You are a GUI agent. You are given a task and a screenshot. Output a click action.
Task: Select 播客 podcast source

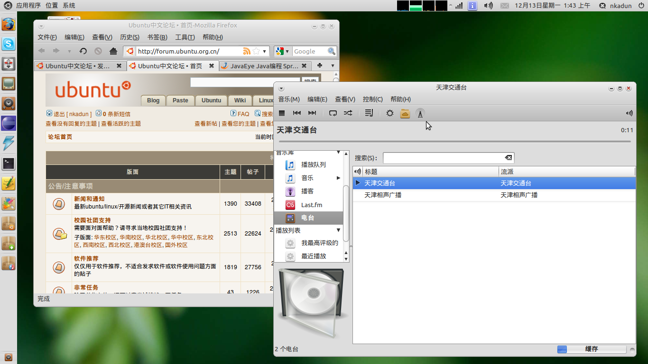point(308,191)
